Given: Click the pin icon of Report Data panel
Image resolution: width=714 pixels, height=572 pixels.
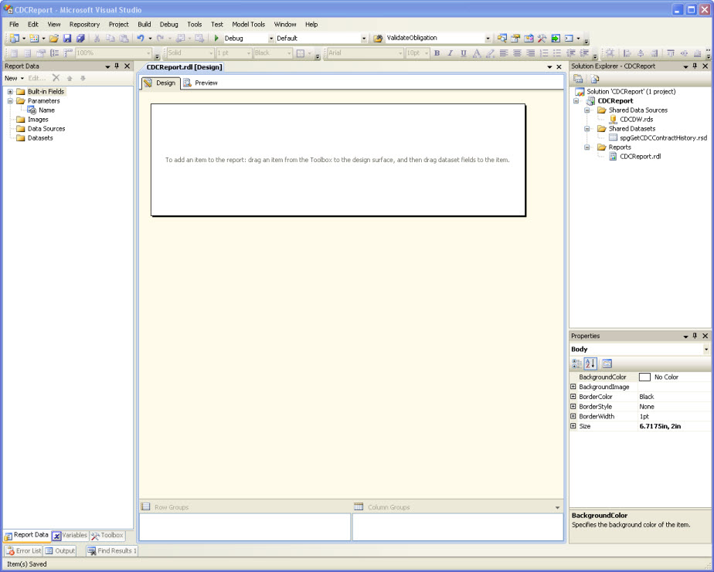Looking at the screenshot, I should [117, 66].
